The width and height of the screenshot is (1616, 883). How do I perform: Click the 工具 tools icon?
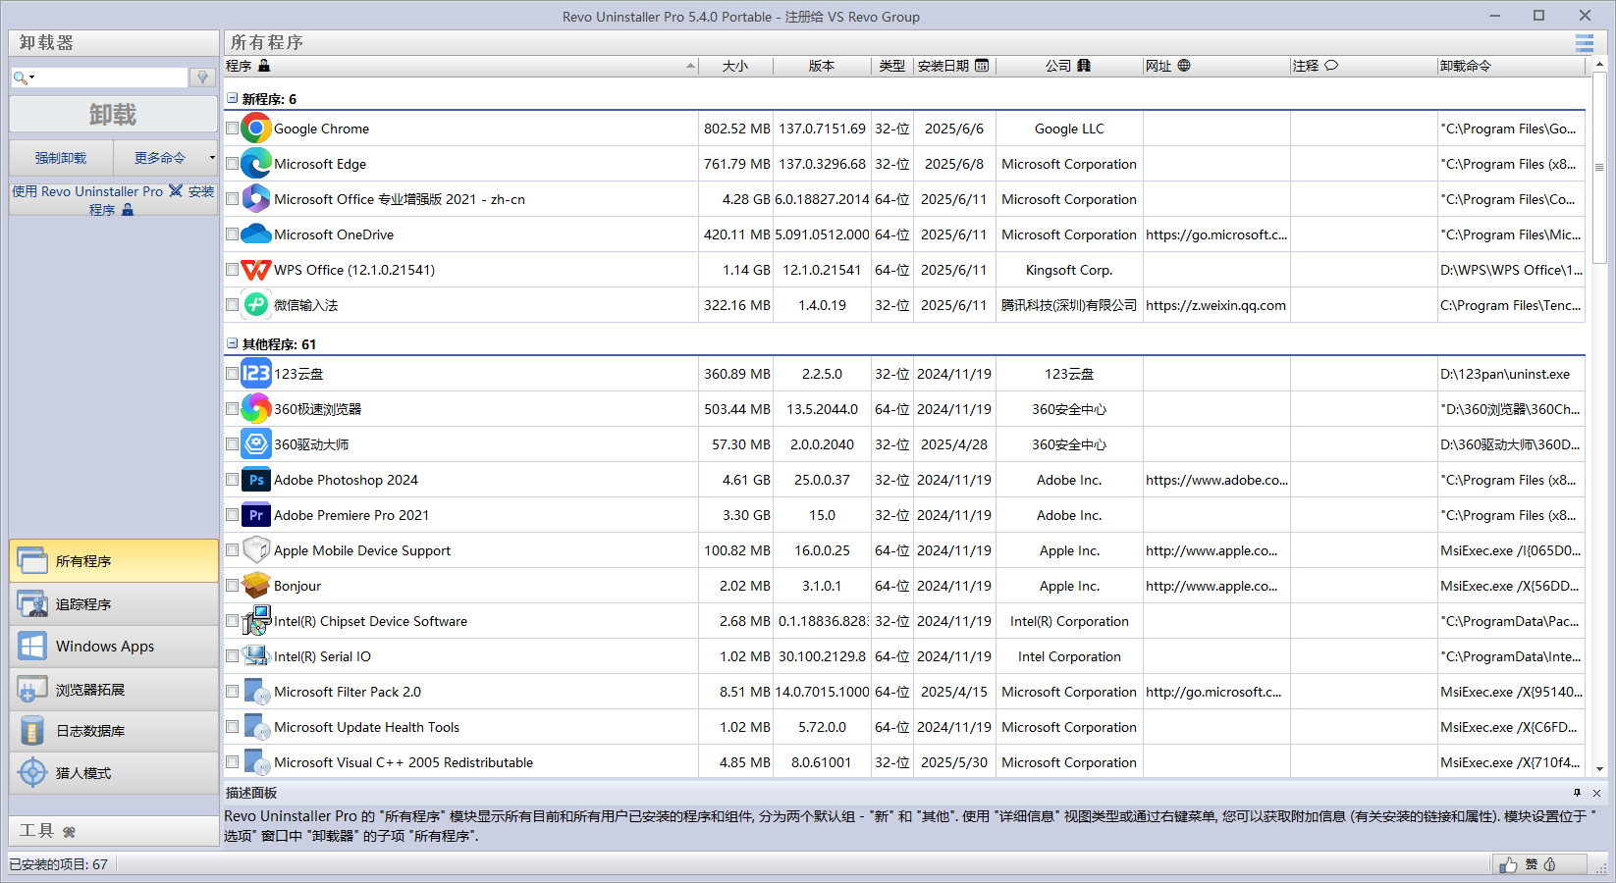tap(69, 832)
